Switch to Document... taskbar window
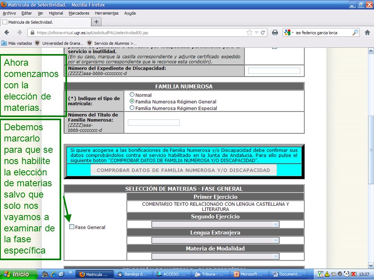Screen dimensions: 374x280 (x=287, y=274)
